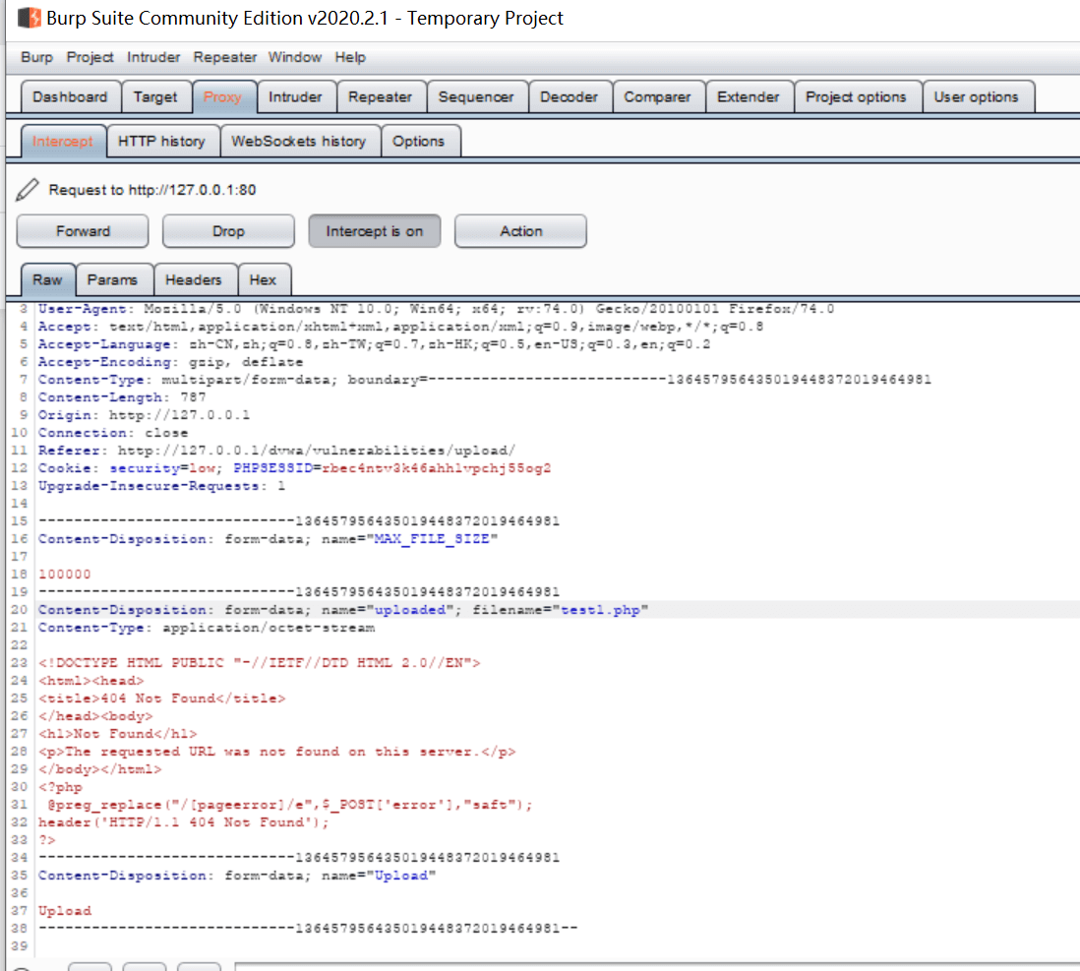The height and width of the screenshot is (971, 1080).
Task: Open the proxy Options sub-tab
Action: pyautogui.click(x=419, y=142)
